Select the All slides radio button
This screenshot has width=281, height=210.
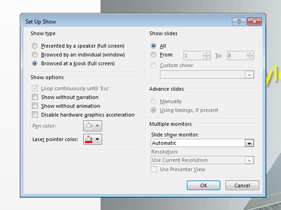(x=154, y=46)
